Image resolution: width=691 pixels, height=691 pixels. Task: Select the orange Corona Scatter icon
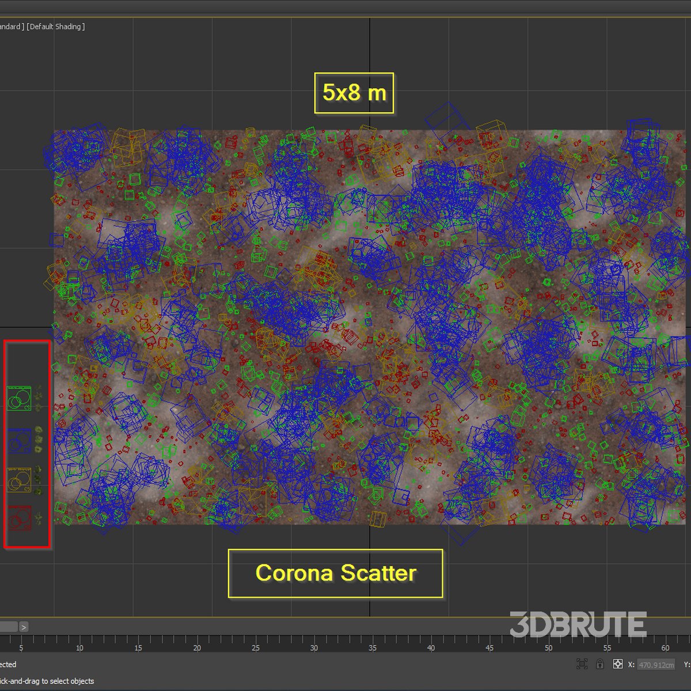[x=19, y=480]
